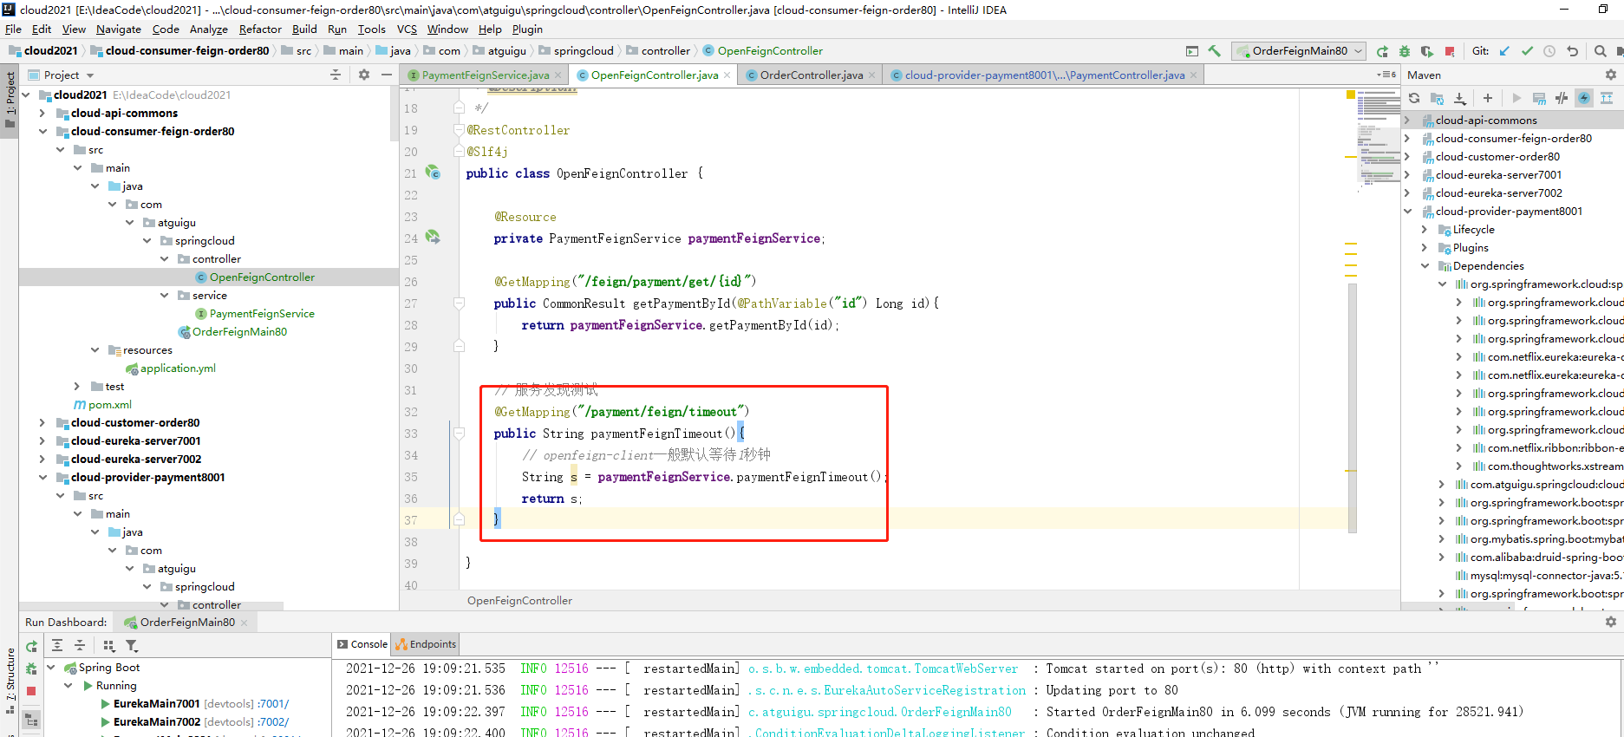The image size is (1624, 737).
Task: Show hidden editor tabs list
Action: [1386, 75]
